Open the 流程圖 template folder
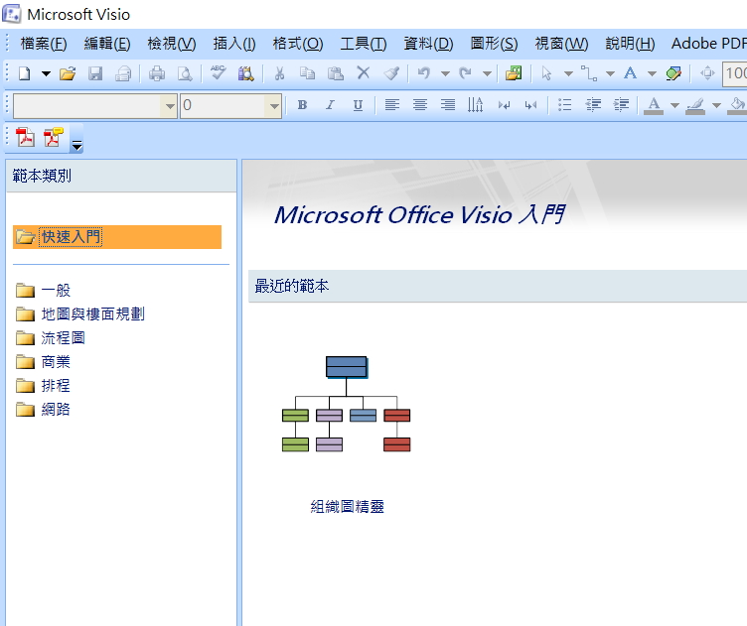 [x=51, y=337]
